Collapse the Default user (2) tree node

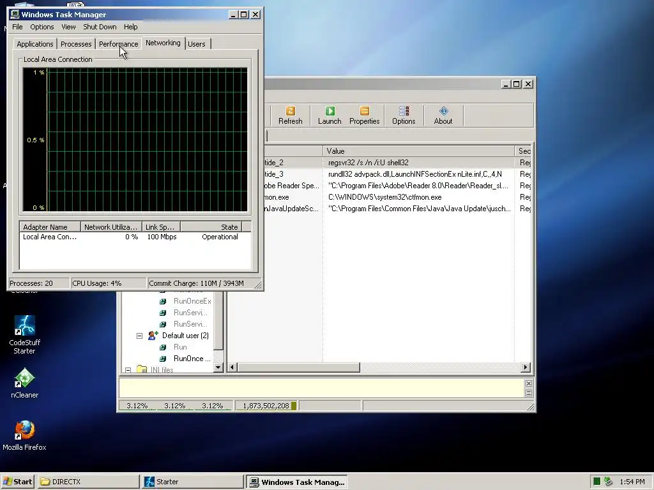[x=139, y=336]
